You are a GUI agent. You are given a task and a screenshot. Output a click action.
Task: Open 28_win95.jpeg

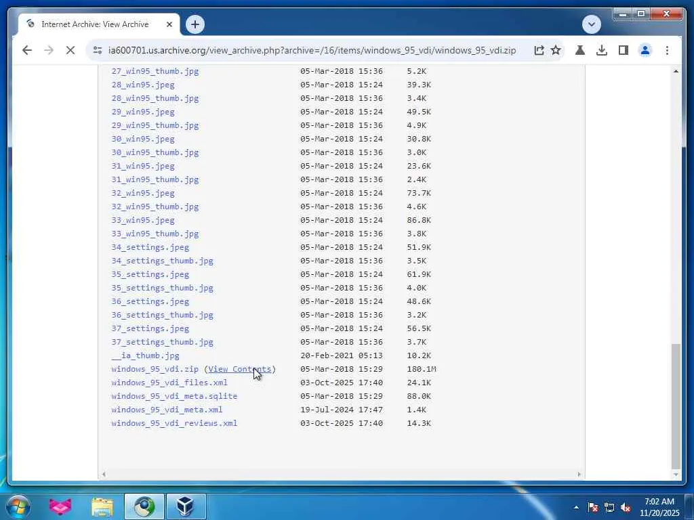point(143,85)
